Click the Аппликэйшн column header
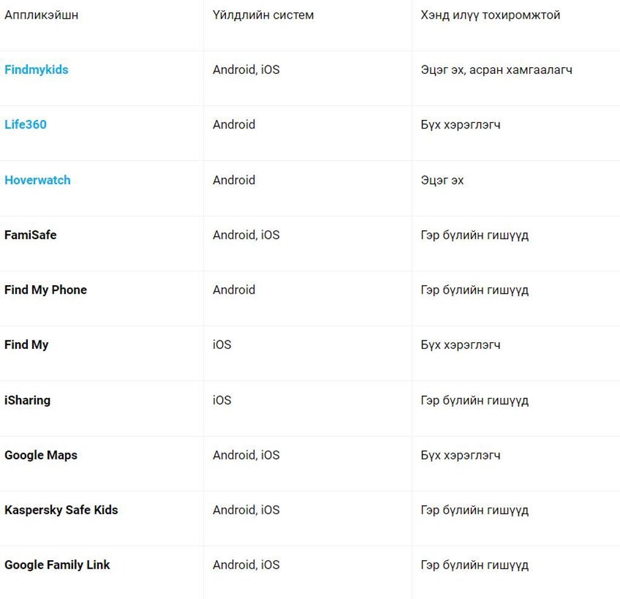This screenshot has width=620, height=599. tap(41, 15)
